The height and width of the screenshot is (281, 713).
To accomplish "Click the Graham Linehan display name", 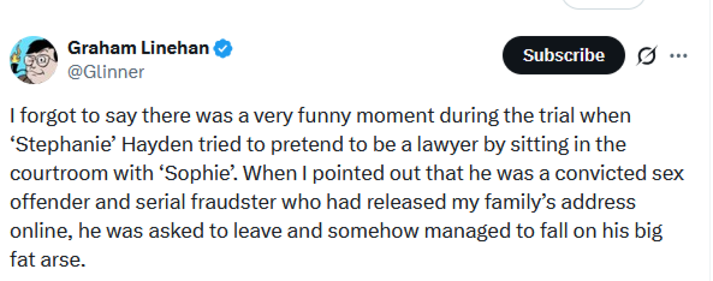I will [138, 48].
